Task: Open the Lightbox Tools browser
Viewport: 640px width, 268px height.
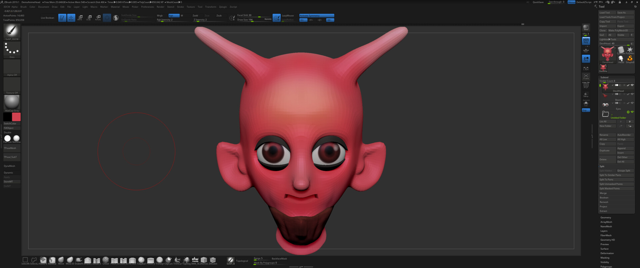Action: coord(608,39)
